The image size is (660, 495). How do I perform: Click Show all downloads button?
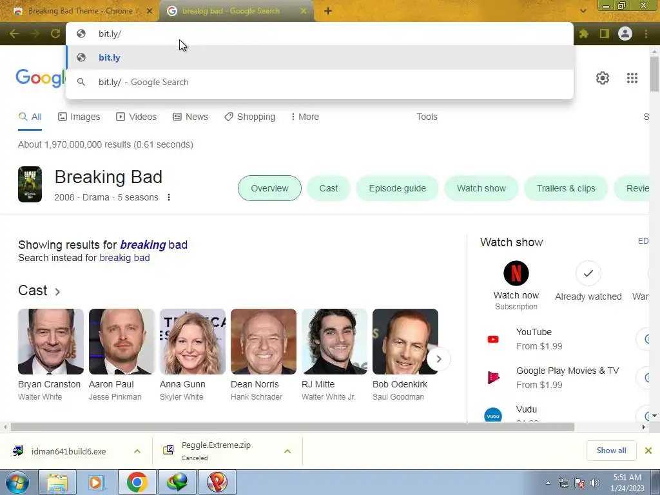coord(611,451)
